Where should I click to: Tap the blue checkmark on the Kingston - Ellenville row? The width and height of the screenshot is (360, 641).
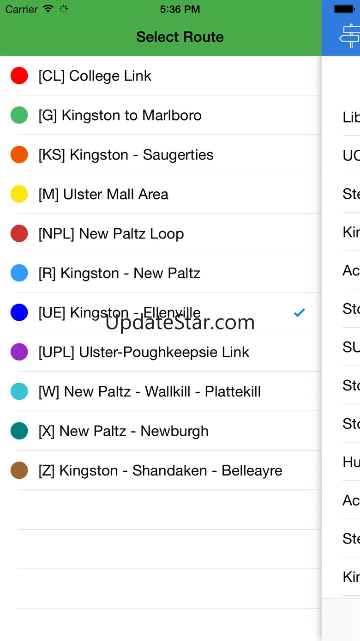(x=300, y=313)
